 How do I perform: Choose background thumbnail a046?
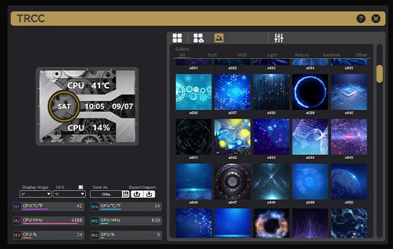[x=193, y=182]
